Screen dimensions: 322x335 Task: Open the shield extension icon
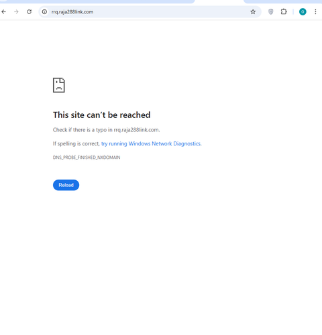(x=270, y=11)
